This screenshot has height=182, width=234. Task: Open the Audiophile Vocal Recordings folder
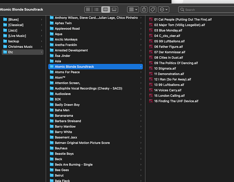(x=96, y=88)
